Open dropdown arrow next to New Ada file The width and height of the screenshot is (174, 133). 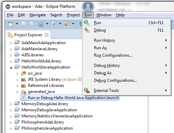60,24
